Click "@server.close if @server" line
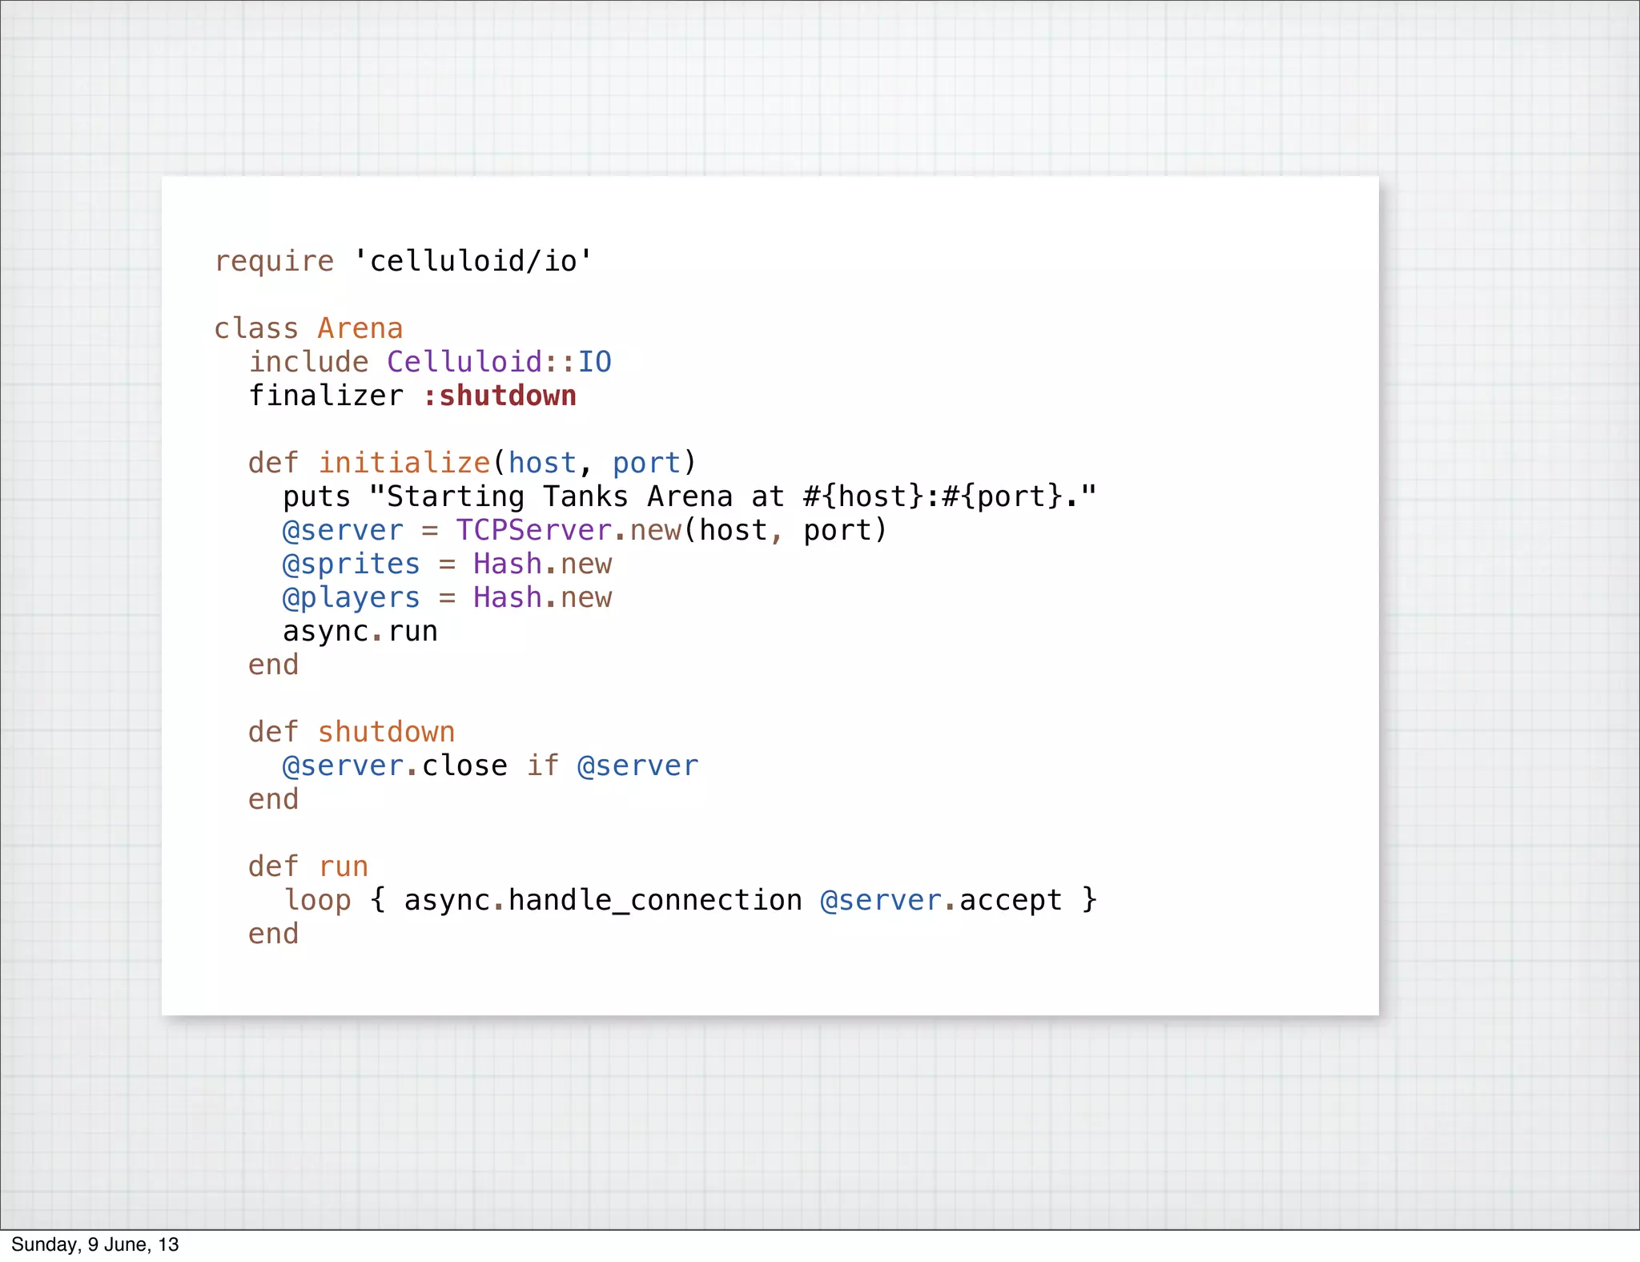This screenshot has height=1262, width=1640. coord(490,766)
